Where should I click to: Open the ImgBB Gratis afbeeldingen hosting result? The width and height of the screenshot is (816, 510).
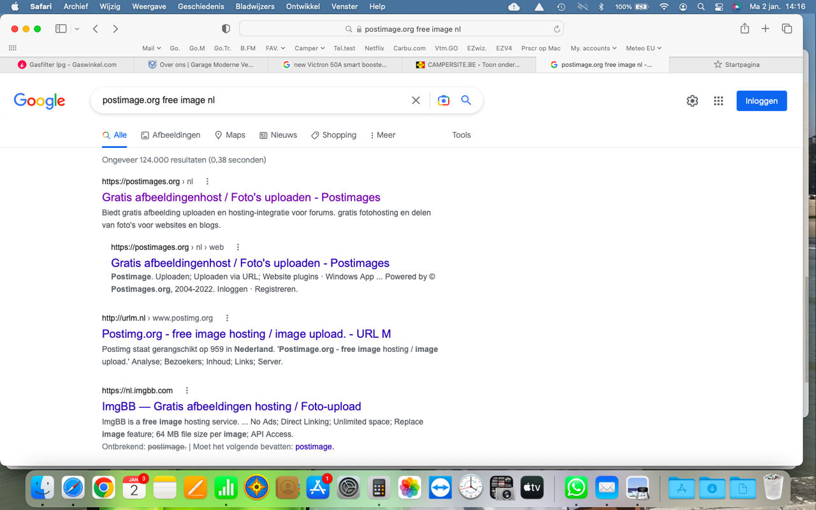(x=231, y=407)
